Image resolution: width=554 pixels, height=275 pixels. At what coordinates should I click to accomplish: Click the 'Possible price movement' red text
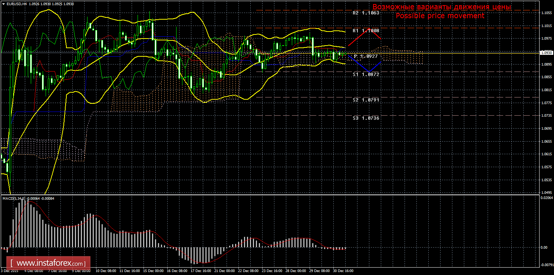[440, 16]
